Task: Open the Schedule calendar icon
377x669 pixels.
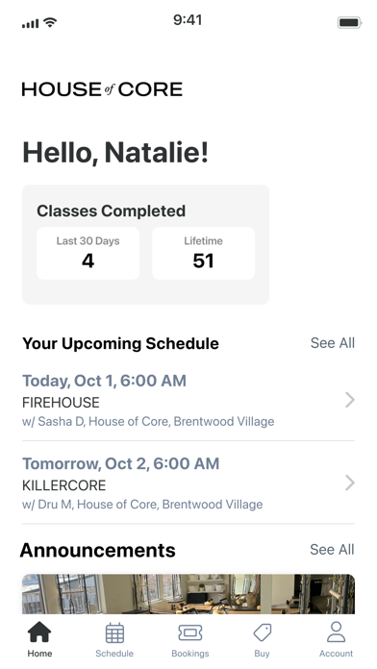Action: [x=114, y=632]
